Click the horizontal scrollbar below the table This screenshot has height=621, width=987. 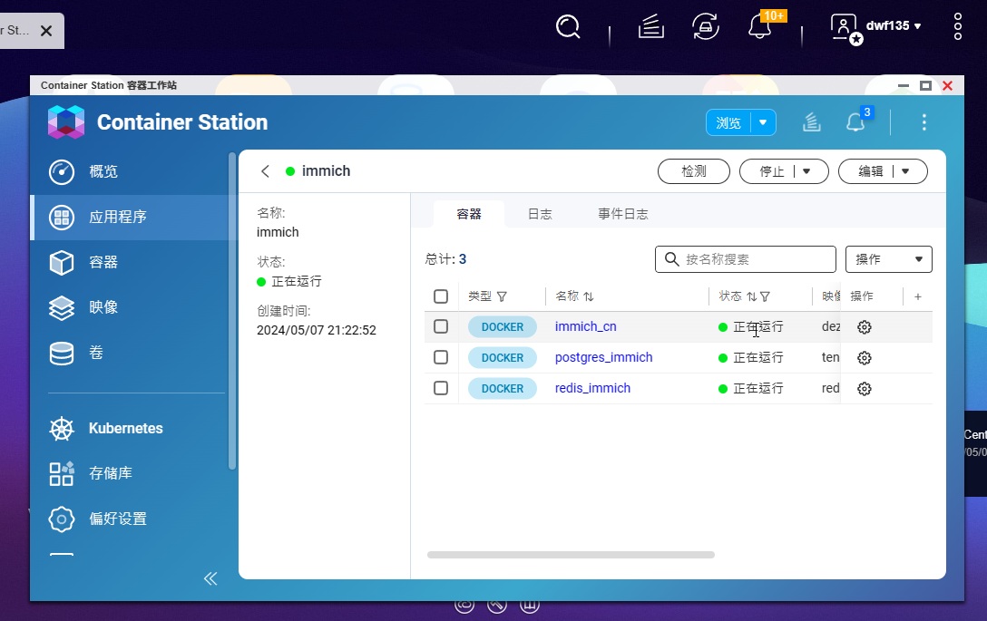[571, 555]
